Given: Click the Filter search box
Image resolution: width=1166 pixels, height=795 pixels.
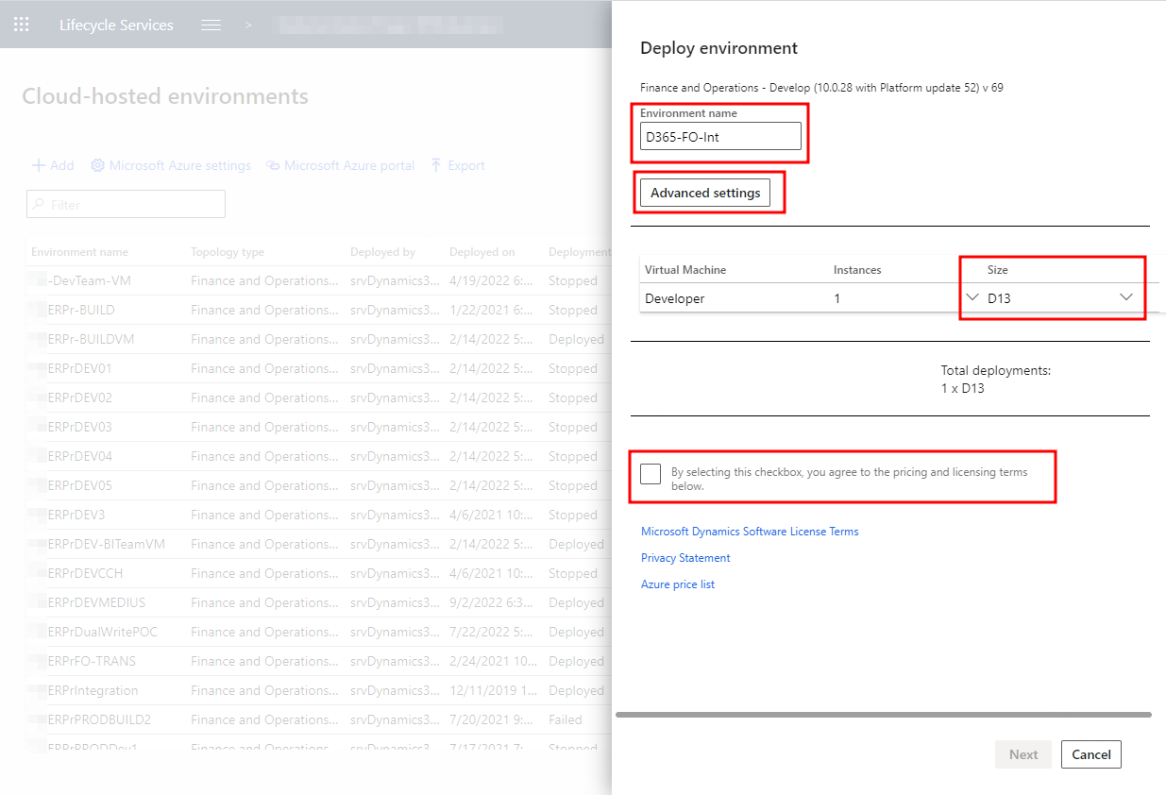Looking at the screenshot, I should (126, 204).
